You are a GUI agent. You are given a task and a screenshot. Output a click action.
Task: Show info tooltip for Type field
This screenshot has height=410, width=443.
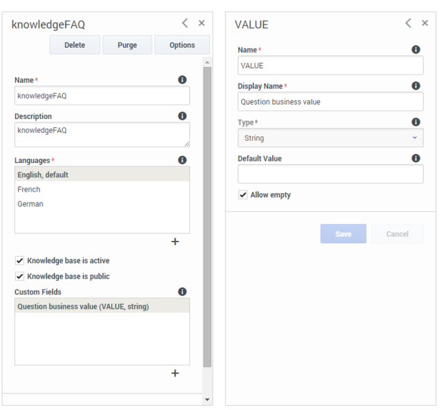pos(416,123)
